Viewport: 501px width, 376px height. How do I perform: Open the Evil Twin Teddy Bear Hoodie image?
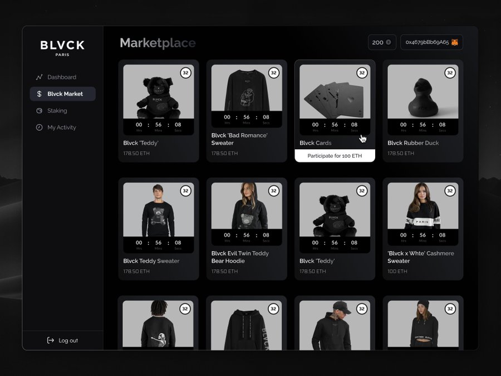point(247,206)
